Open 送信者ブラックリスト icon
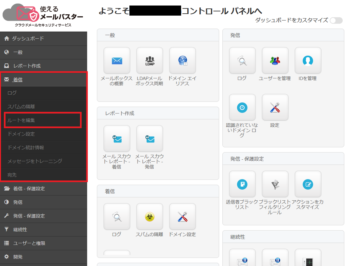357x266 pixels. coord(242,184)
